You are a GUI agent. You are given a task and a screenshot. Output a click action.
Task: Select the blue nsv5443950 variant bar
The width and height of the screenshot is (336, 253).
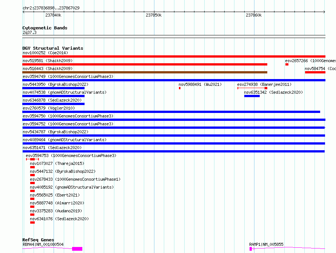pyautogui.click(x=53, y=88)
